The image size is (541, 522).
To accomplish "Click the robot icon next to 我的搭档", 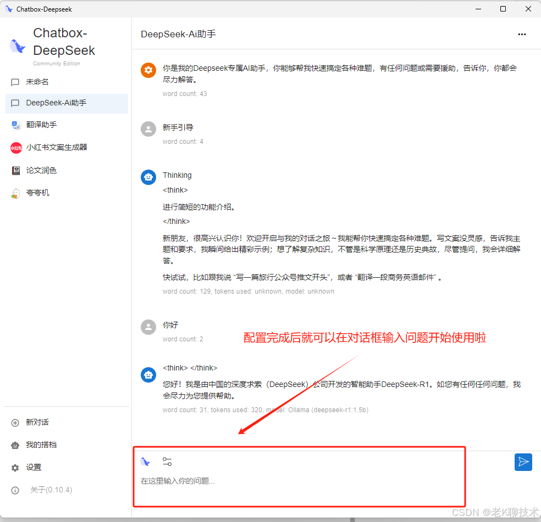I will (x=15, y=445).
